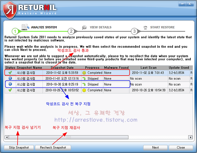Screen dimensions: 197x153
Task: Click last scan 2010-10-26 오후 10:54:39
Action: click(149, 90)
